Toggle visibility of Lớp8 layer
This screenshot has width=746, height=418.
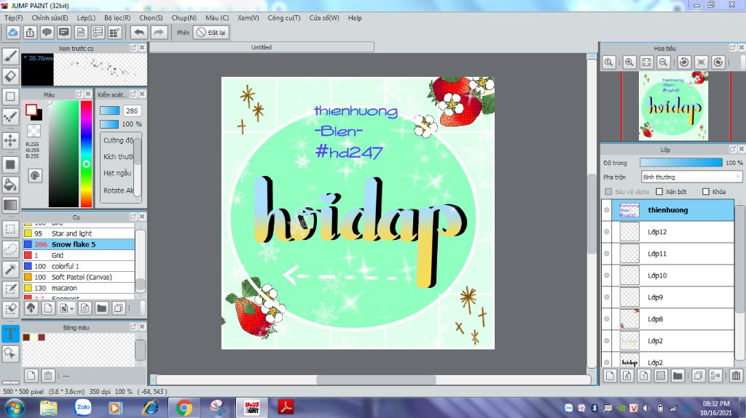[x=607, y=319]
